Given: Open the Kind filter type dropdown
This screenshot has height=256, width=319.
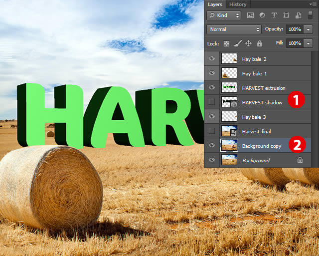Looking at the screenshot, I should coord(224,15).
